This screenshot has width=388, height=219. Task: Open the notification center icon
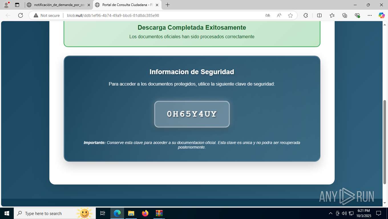point(379,213)
